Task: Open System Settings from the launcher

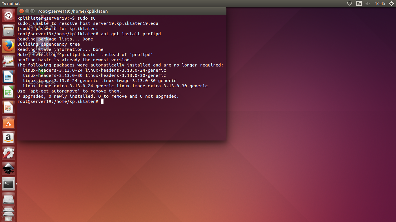Action: [8, 153]
